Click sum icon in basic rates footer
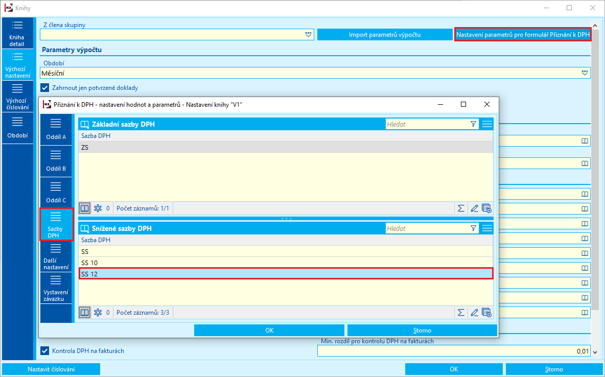The height and width of the screenshot is (377, 605). click(x=461, y=208)
